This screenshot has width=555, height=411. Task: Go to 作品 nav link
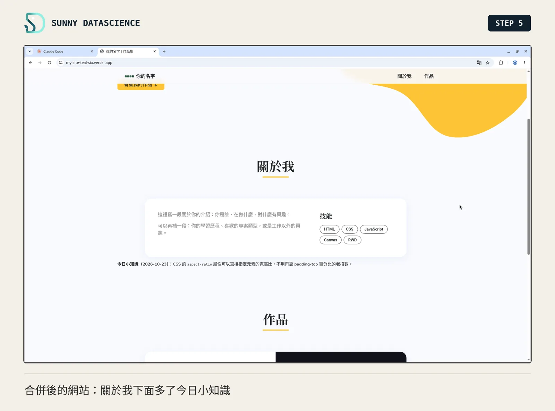point(429,76)
